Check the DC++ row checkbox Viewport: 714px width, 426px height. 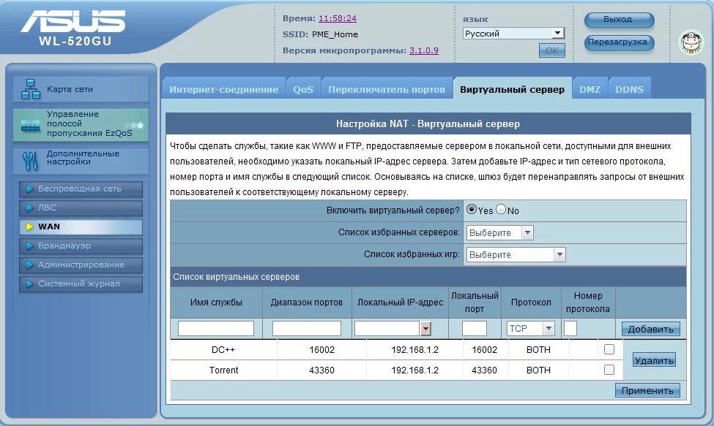pos(609,350)
